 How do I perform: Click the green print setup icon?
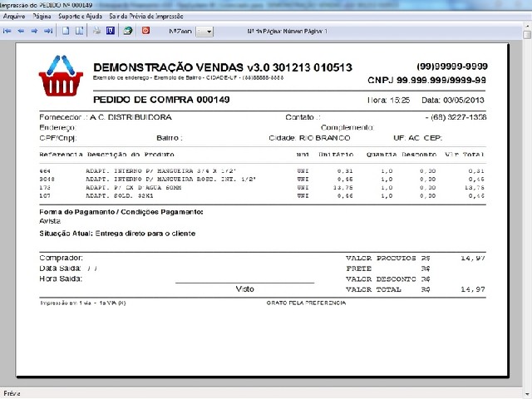128,31
